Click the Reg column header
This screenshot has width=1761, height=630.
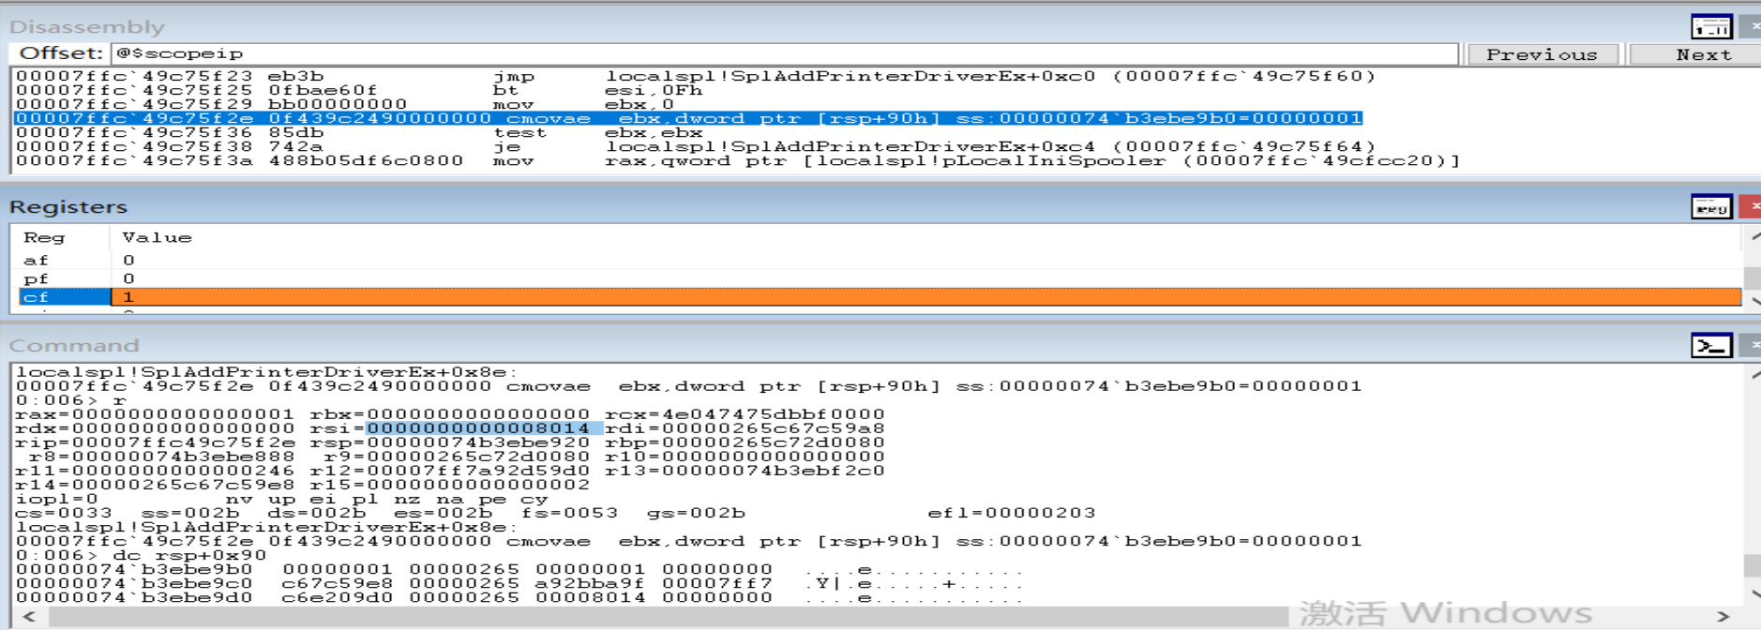(x=44, y=238)
